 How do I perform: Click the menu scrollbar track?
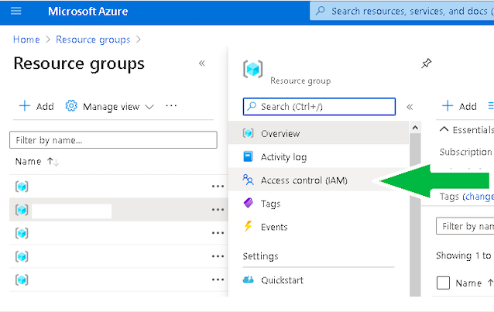[415, 214]
